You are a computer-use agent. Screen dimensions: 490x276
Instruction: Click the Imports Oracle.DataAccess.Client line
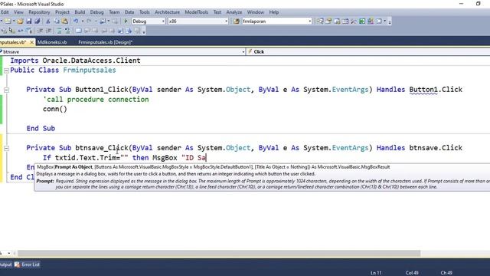[75, 61]
